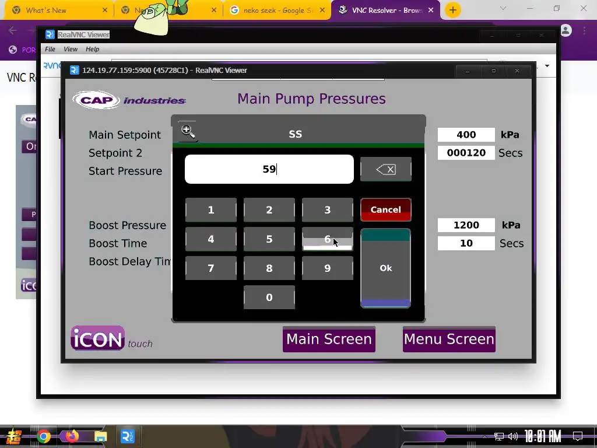Open the browser profile avatar

(566, 30)
